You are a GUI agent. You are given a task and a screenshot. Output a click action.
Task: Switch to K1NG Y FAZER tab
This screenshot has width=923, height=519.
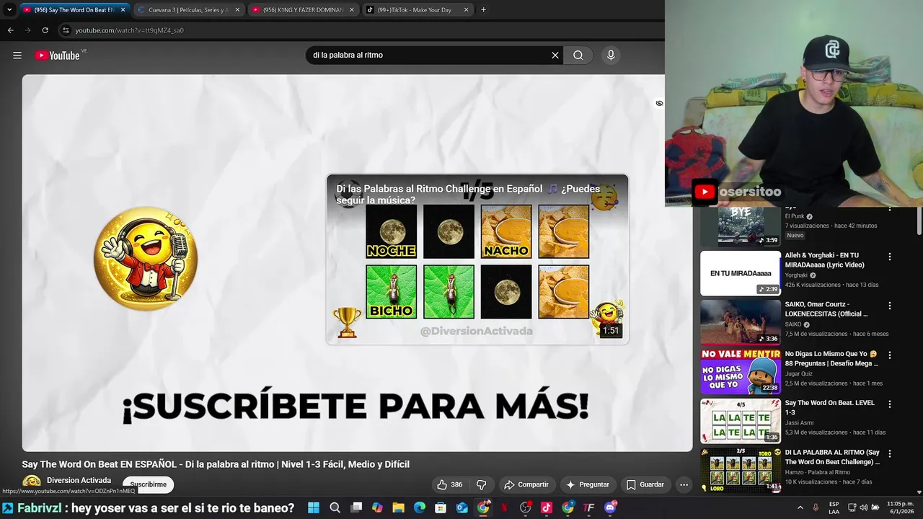coord(303,10)
